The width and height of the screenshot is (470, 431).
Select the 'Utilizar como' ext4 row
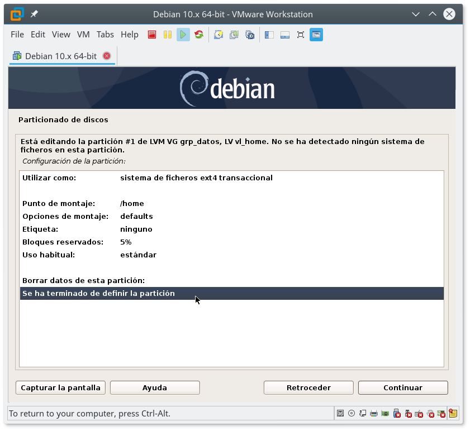point(232,178)
